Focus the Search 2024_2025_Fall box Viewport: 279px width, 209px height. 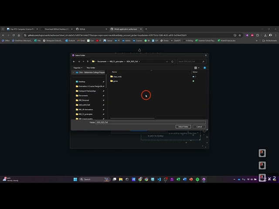pos(191,61)
